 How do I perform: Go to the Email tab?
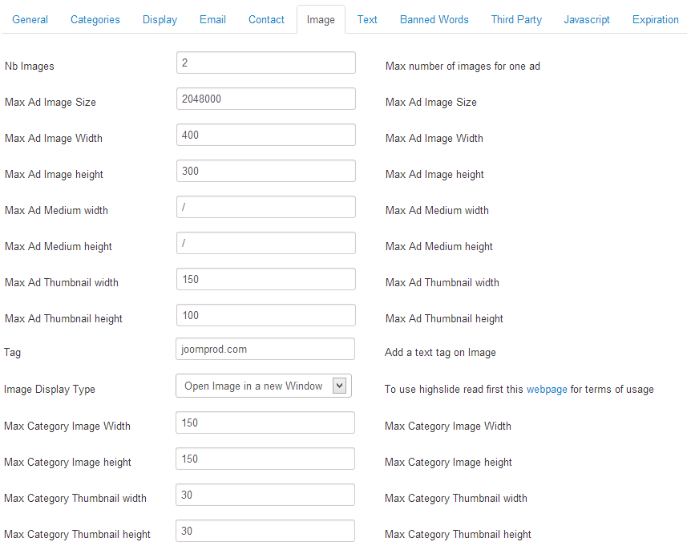click(x=212, y=20)
